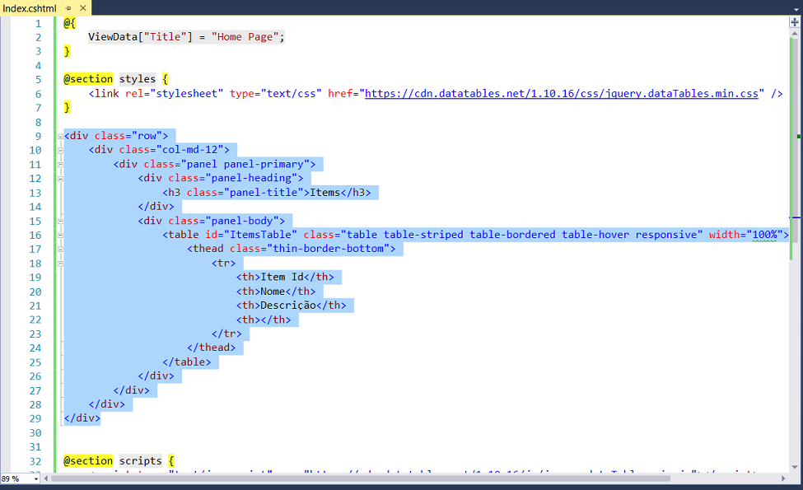Close the Index.cshtml tab
This screenshot has height=490, width=803.
click(83, 8)
